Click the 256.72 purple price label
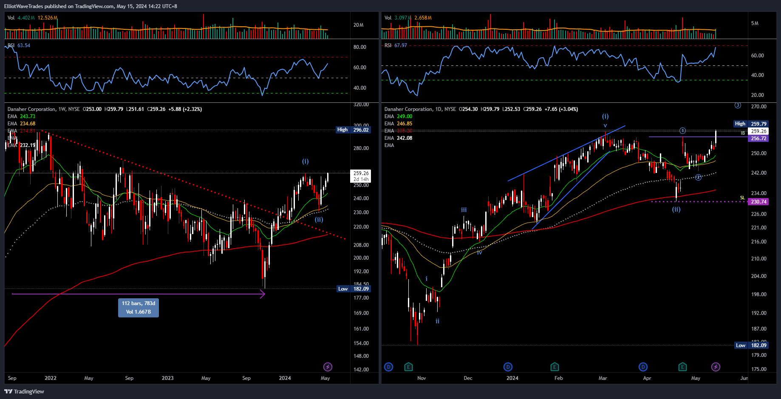This screenshot has height=399, width=781. tap(758, 139)
